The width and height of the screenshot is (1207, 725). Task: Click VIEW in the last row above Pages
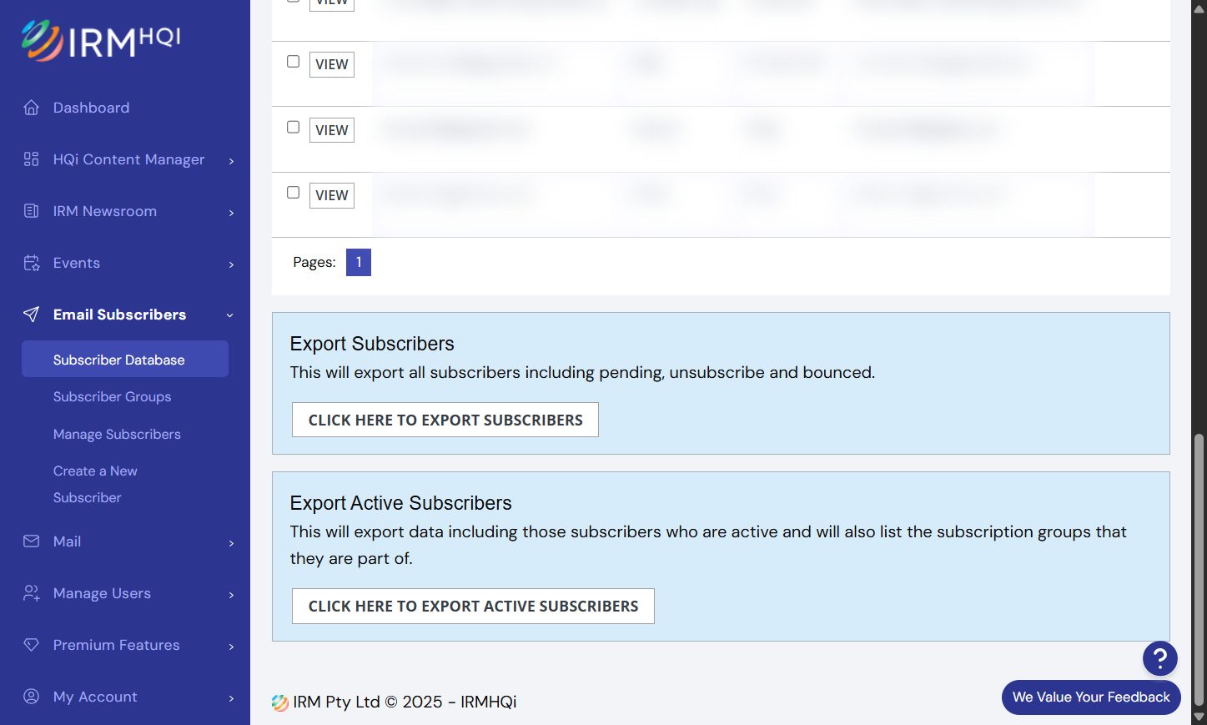pyautogui.click(x=332, y=195)
